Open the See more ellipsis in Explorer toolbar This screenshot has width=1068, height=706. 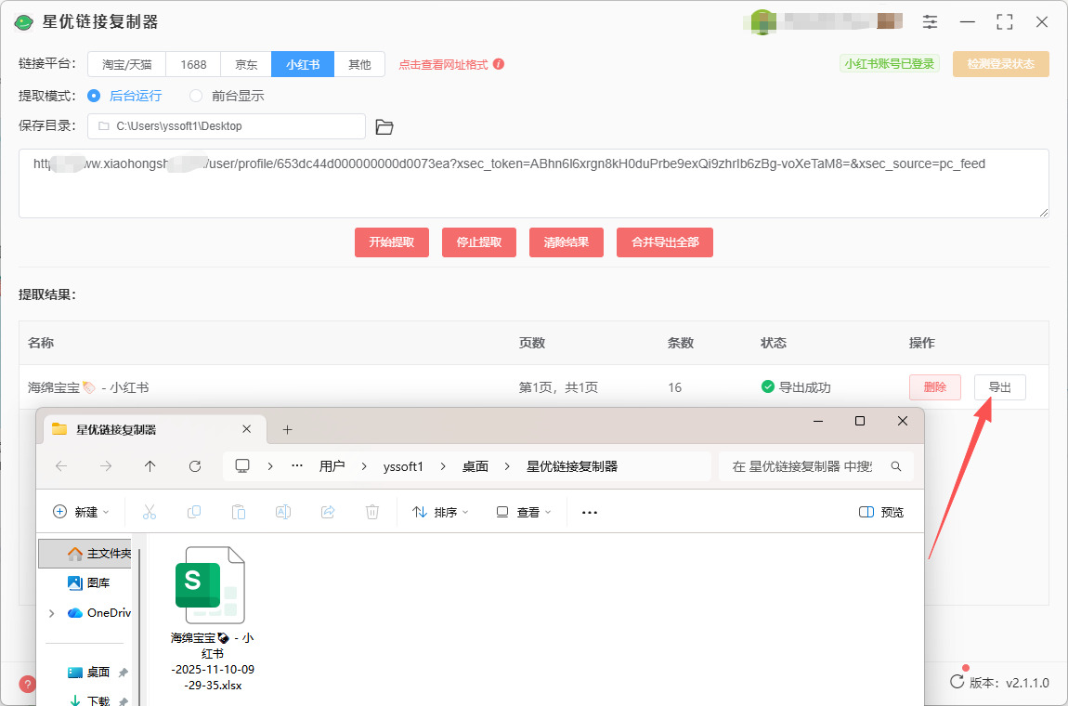click(x=590, y=513)
